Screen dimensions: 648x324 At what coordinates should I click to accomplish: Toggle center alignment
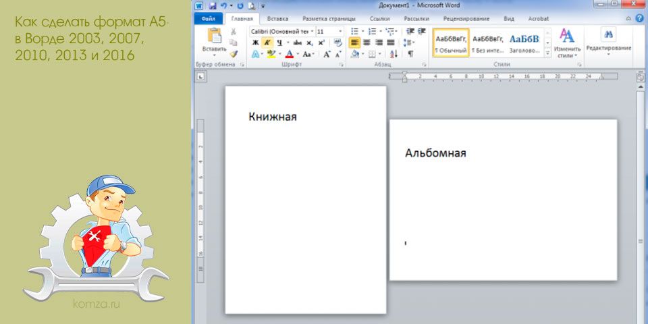pos(367,43)
